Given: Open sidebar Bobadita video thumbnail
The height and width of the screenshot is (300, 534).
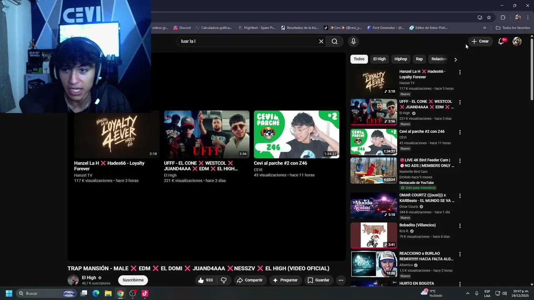Looking at the screenshot, I should [374, 235].
